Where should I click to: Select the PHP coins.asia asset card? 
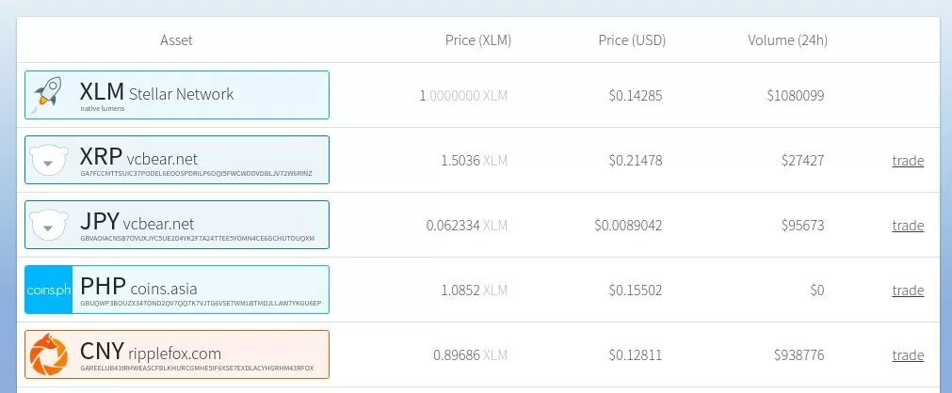tap(177, 290)
